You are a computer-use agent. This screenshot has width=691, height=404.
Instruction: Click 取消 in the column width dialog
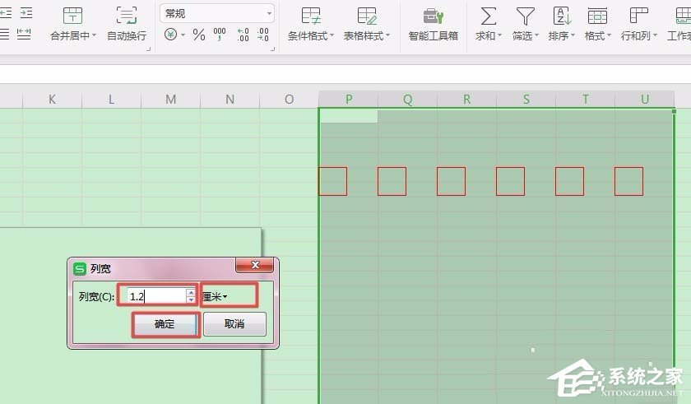234,324
